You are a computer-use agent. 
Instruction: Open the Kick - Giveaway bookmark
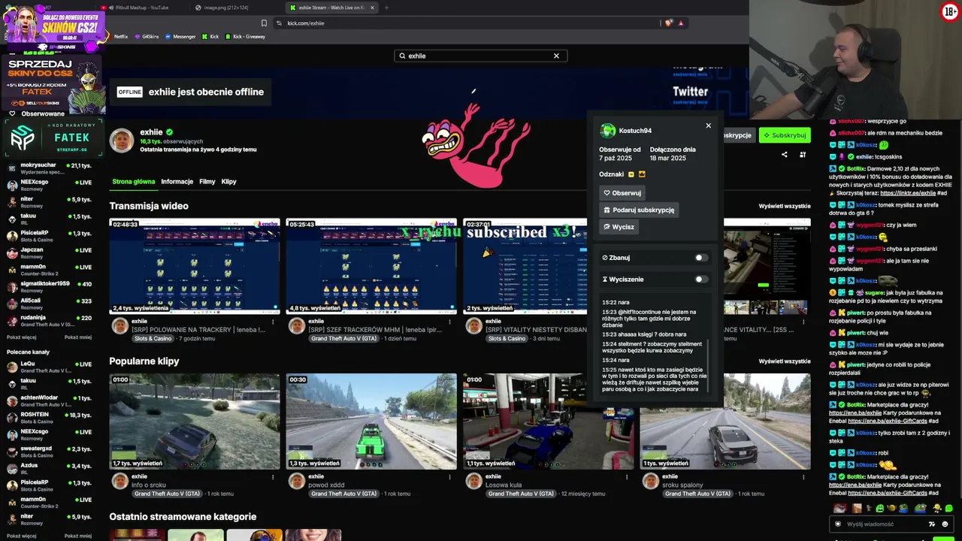coord(244,36)
